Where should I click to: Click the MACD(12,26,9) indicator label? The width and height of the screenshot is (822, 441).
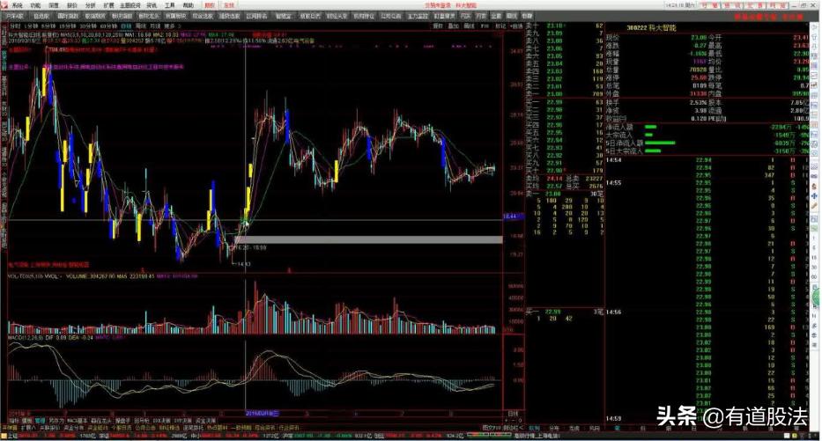(x=26, y=338)
